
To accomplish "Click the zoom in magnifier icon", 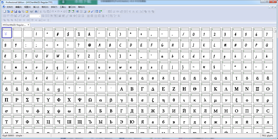I will 24,16.
